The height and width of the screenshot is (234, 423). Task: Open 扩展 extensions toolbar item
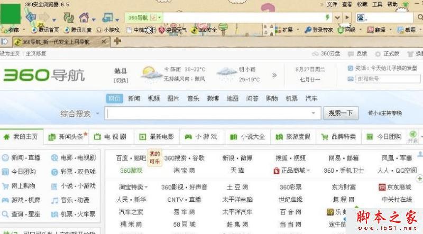point(284,30)
